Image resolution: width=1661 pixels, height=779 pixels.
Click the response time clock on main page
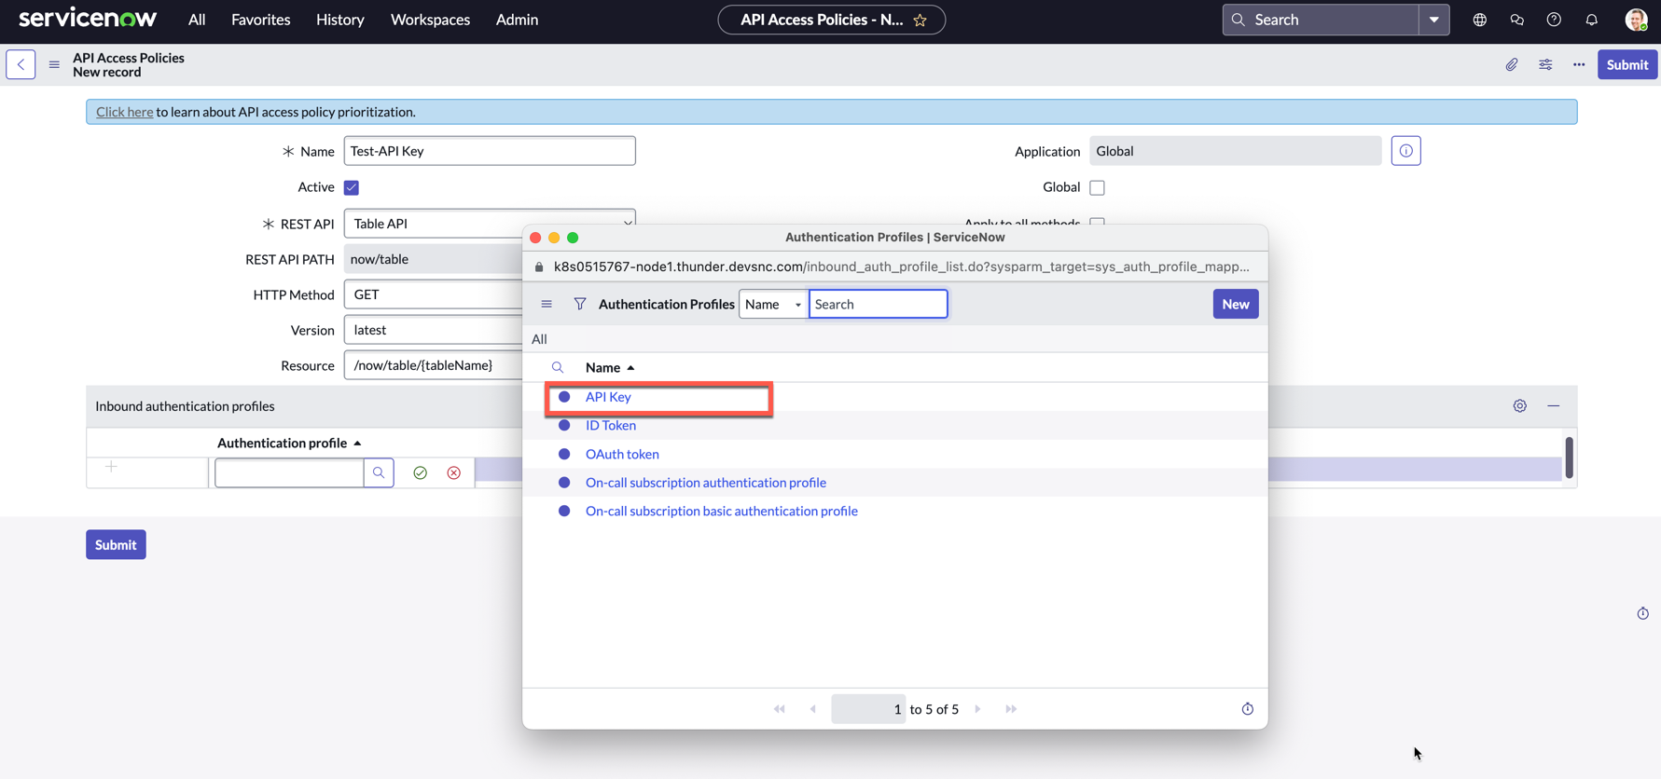[1643, 613]
